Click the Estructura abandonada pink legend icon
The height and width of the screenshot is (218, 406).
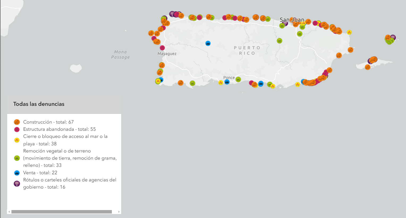(17, 129)
